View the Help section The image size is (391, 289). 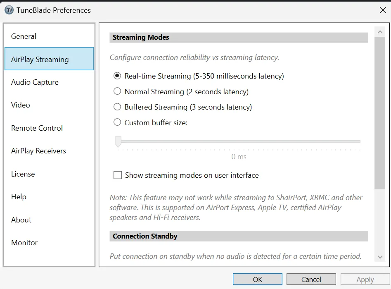click(x=49, y=197)
